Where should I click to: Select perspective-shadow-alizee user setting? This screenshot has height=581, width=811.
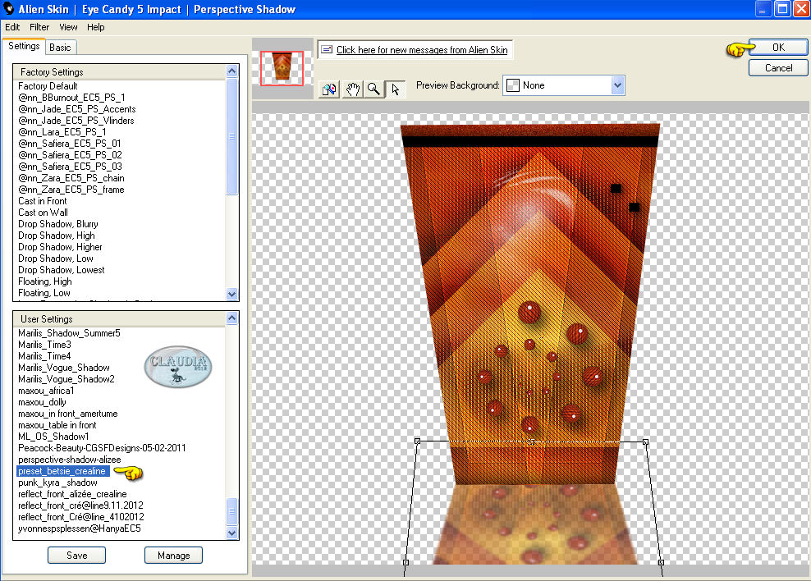(x=69, y=460)
